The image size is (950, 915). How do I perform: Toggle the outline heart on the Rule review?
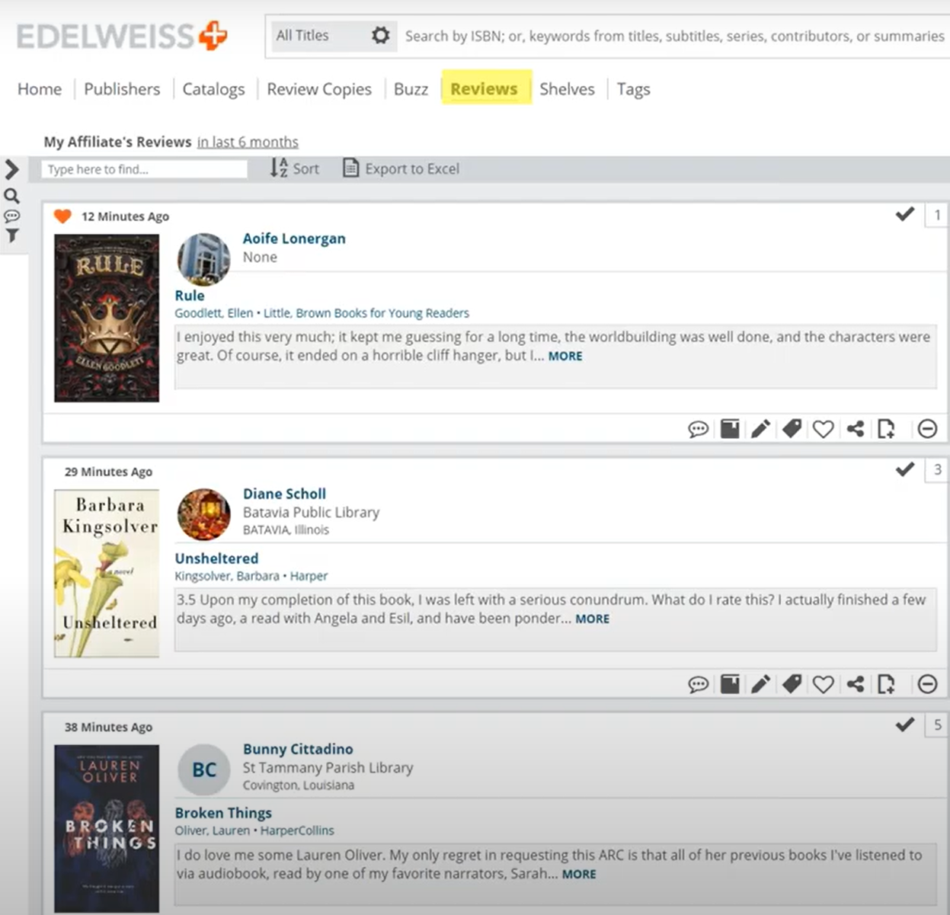click(823, 429)
